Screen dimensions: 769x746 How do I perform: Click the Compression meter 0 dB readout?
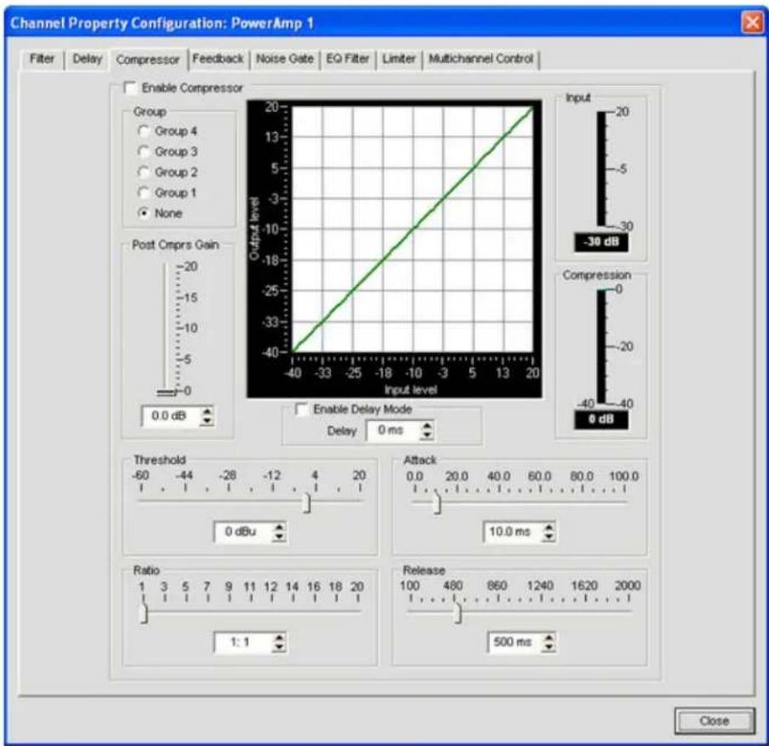(x=601, y=419)
